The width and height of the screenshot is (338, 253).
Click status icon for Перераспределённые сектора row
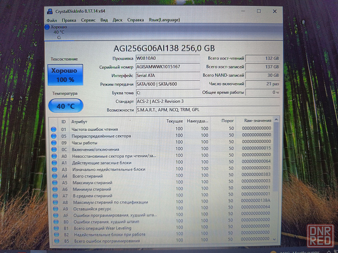click(x=54, y=136)
